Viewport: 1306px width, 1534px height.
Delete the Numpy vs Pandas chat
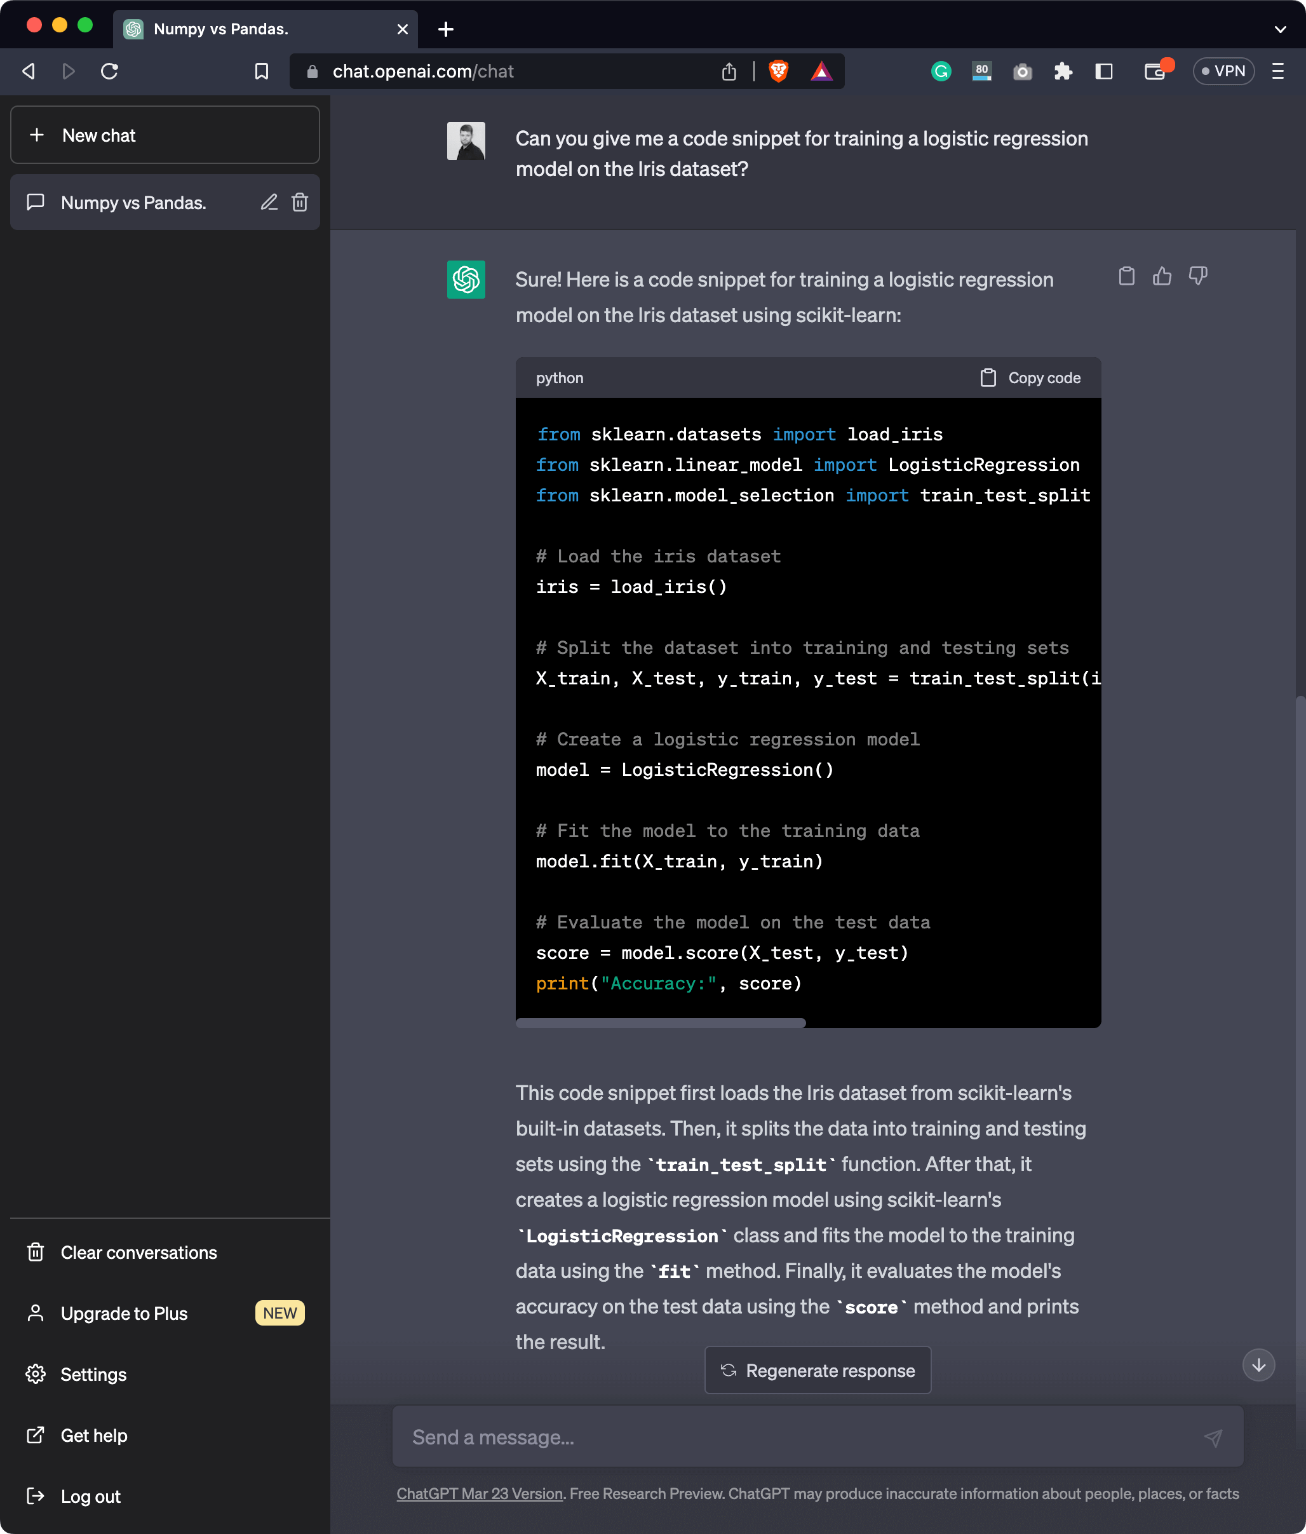300,202
